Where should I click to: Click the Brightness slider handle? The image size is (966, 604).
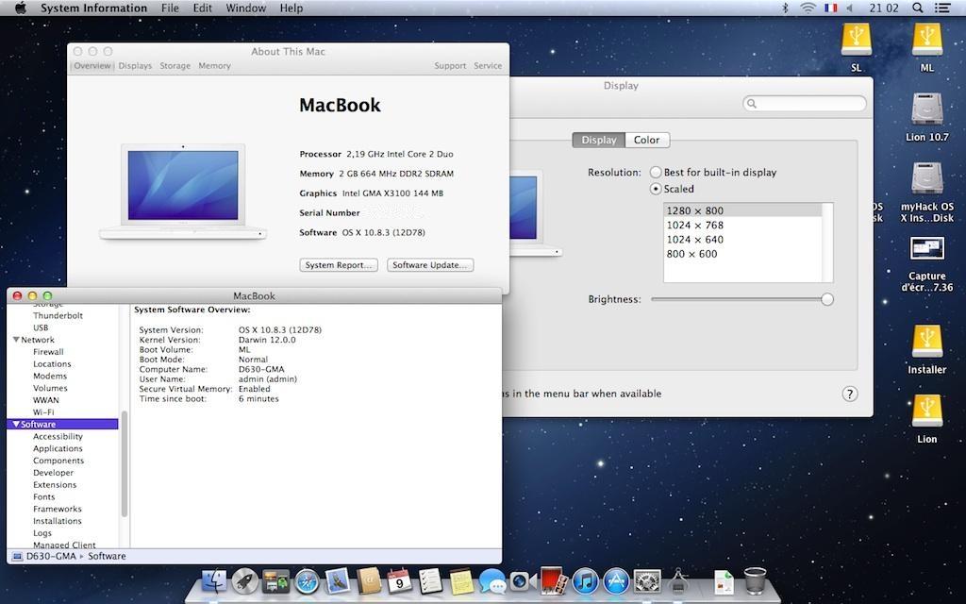[x=826, y=299]
